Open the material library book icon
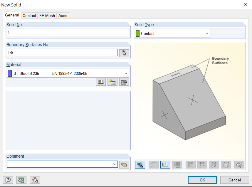Viewport: 252px width, 187px height. (101, 82)
